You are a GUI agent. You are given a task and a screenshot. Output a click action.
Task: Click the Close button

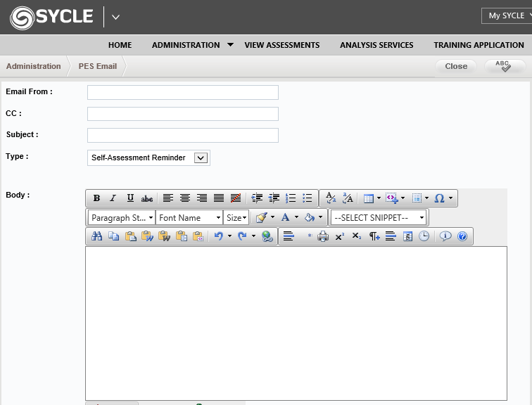(x=456, y=66)
